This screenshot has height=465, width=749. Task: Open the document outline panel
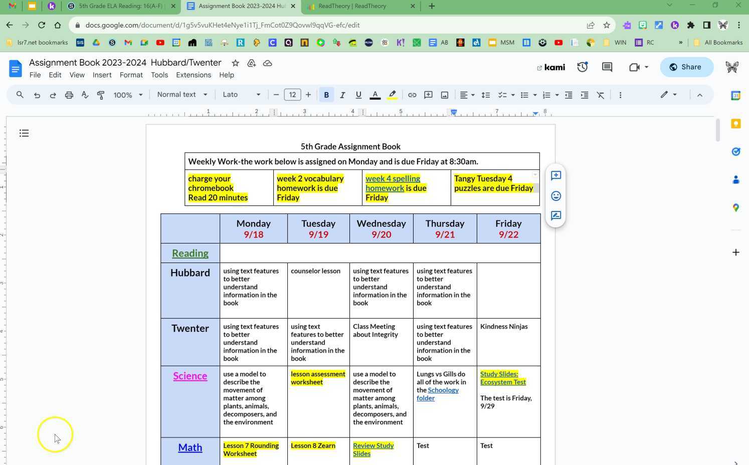tap(24, 133)
